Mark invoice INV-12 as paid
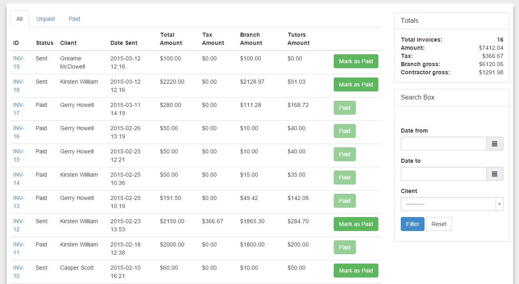 [x=356, y=224]
